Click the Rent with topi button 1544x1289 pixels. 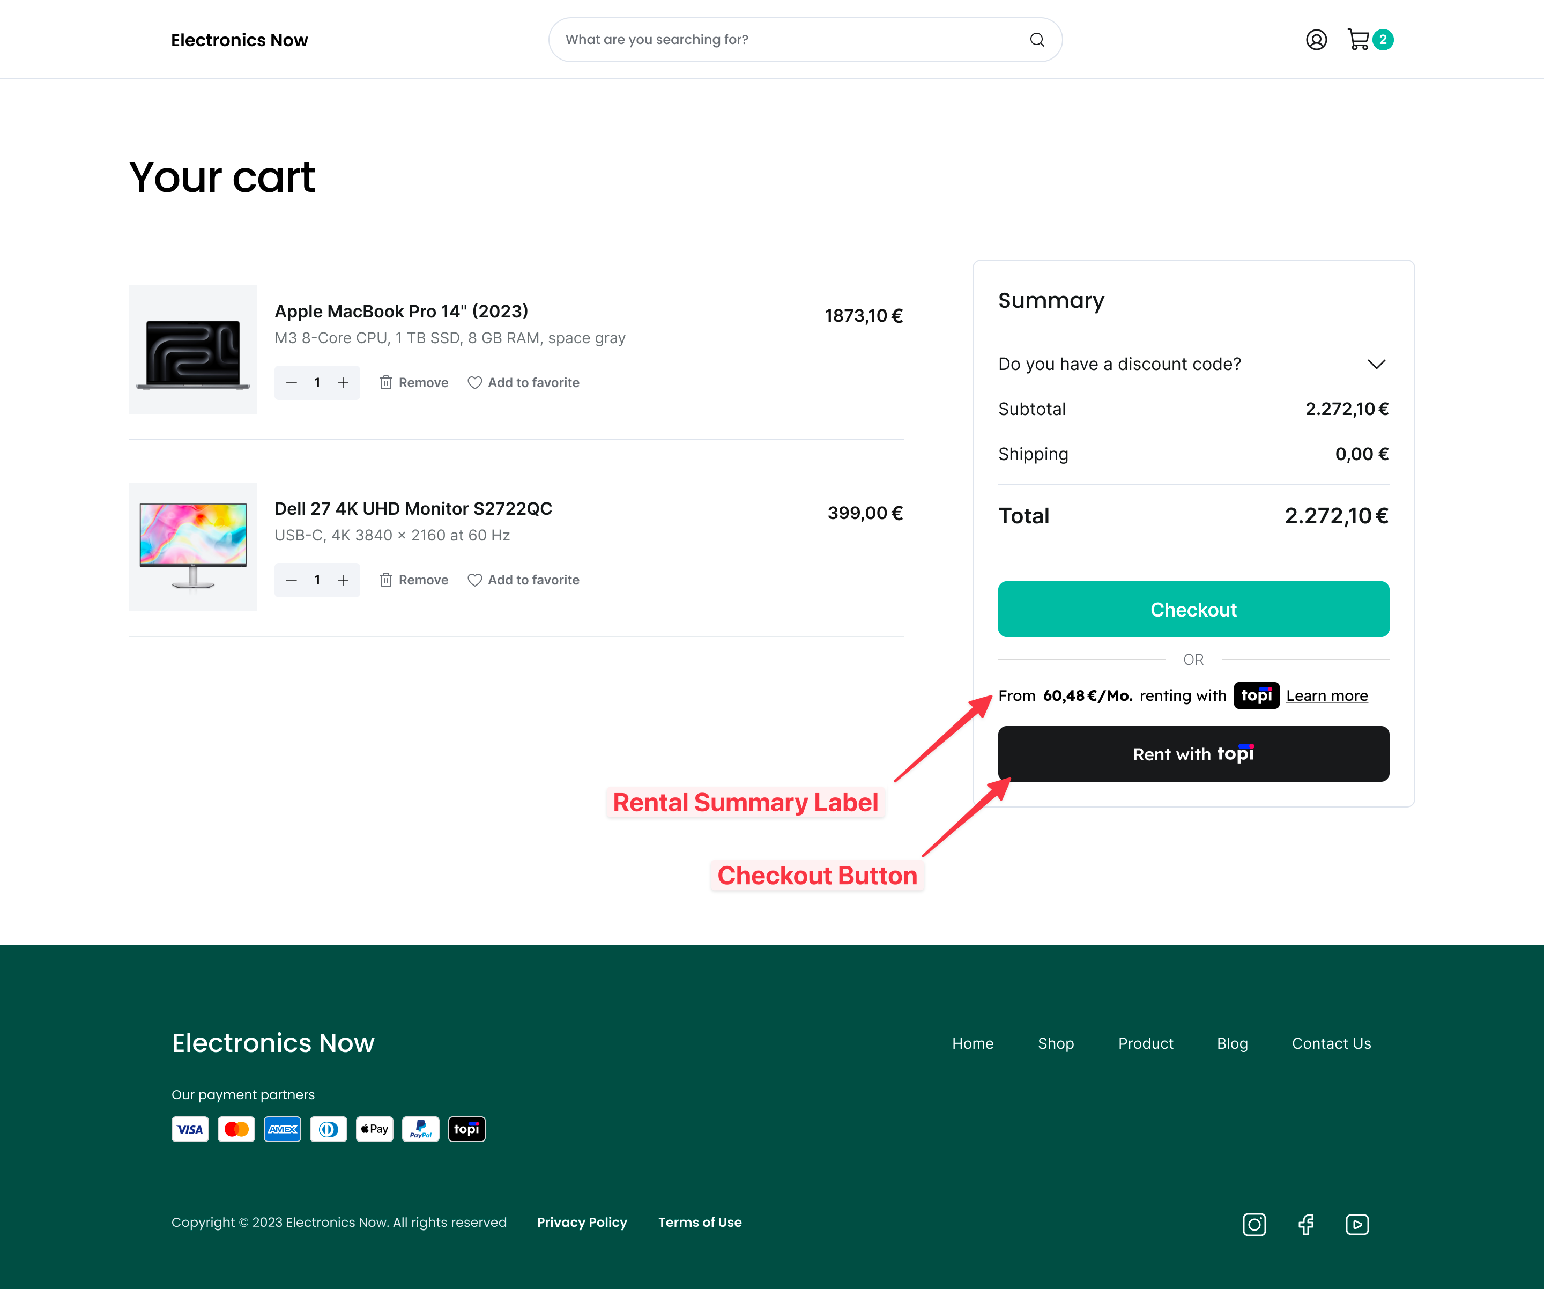tap(1192, 754)
